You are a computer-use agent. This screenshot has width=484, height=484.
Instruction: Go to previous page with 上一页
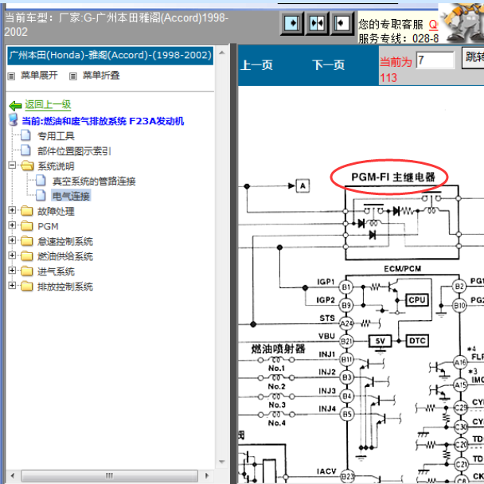point(256,65)
